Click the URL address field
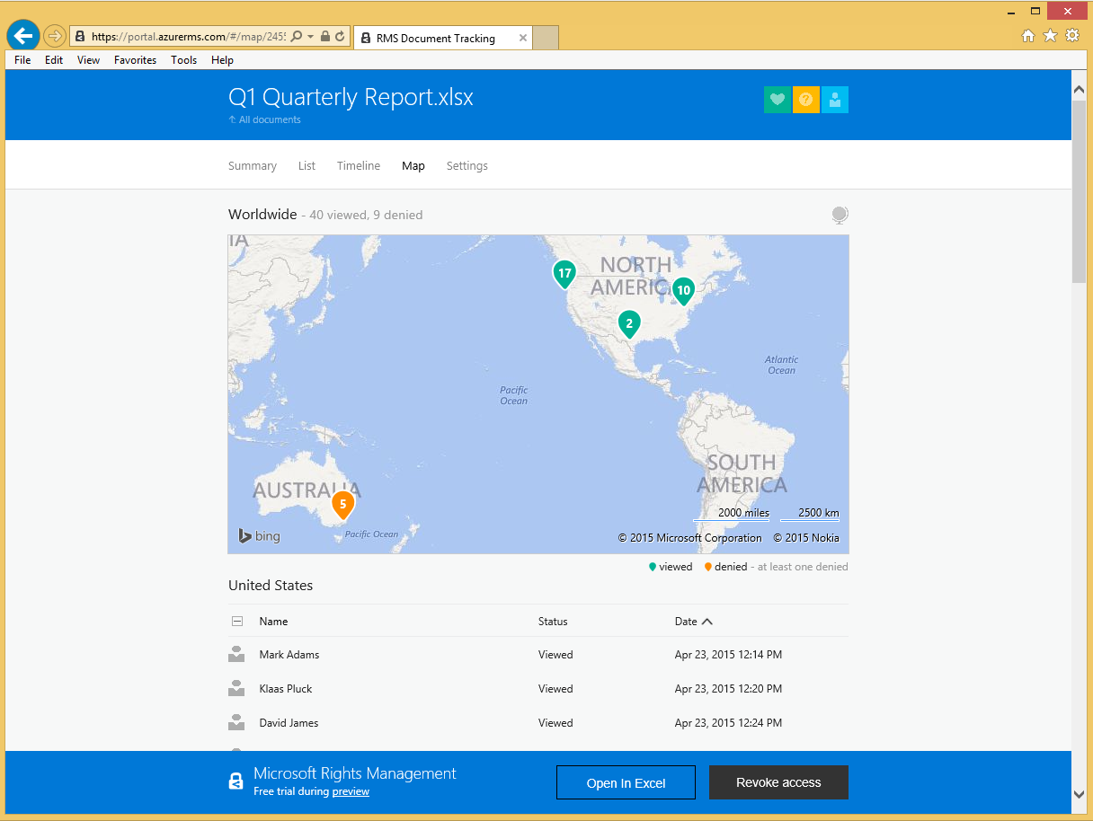The height and width of the screenshot is (821, 1093). pyautogui.click(x=189, y=37)
